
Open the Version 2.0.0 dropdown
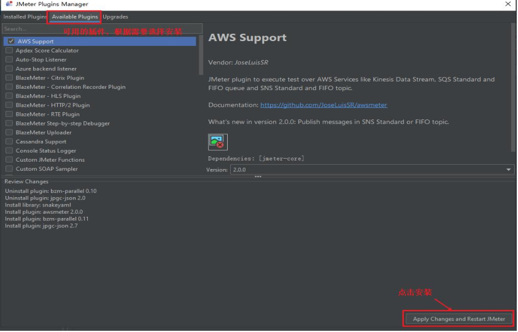373,170
